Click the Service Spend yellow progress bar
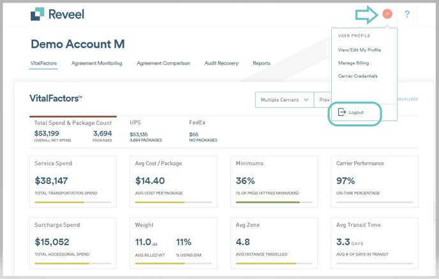439x279 pixels. point(59,202)
